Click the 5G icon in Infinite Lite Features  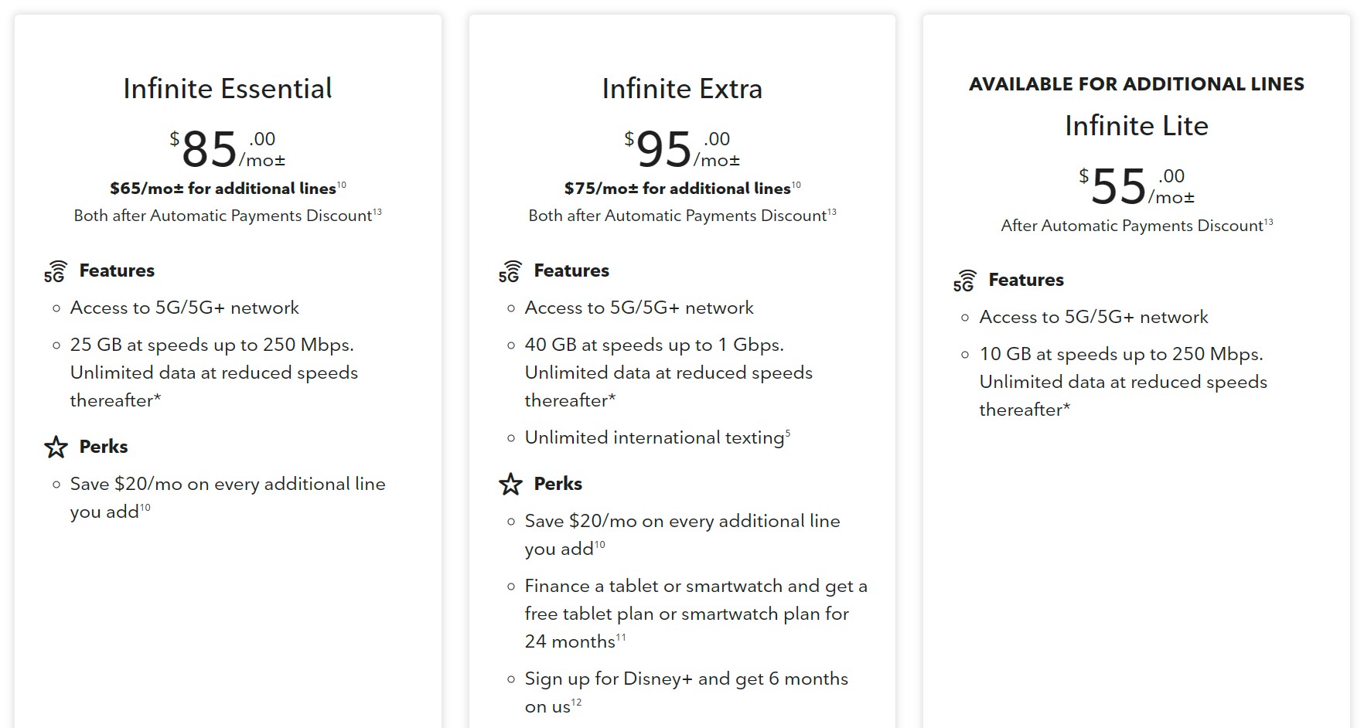[x=964, y=281]
